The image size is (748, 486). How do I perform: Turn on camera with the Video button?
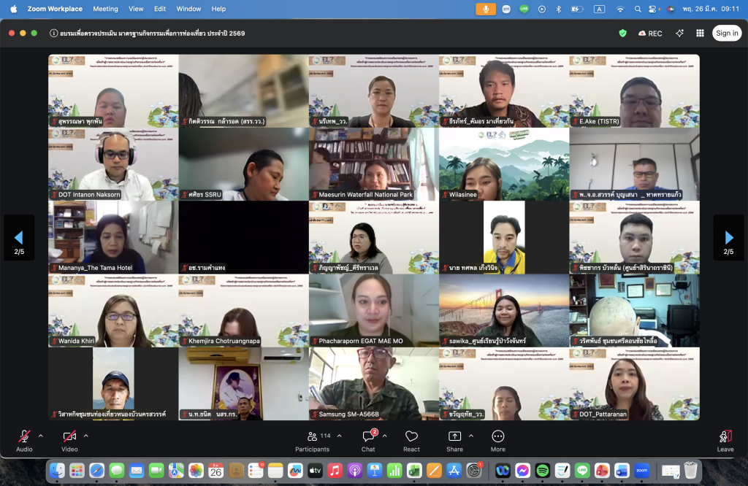[69, 436]
